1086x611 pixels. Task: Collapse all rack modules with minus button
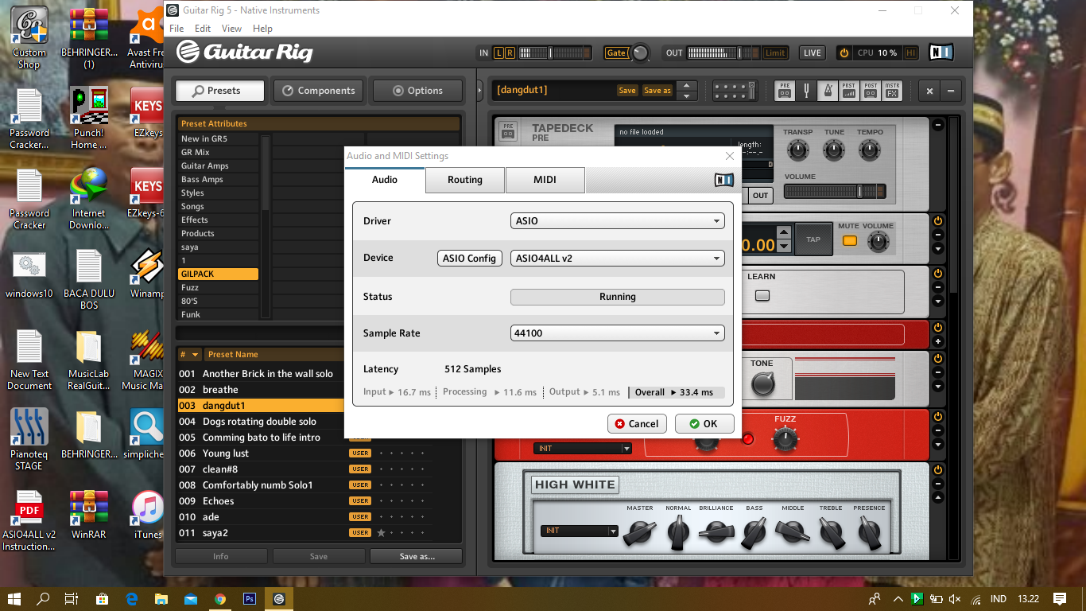[950, 91]
